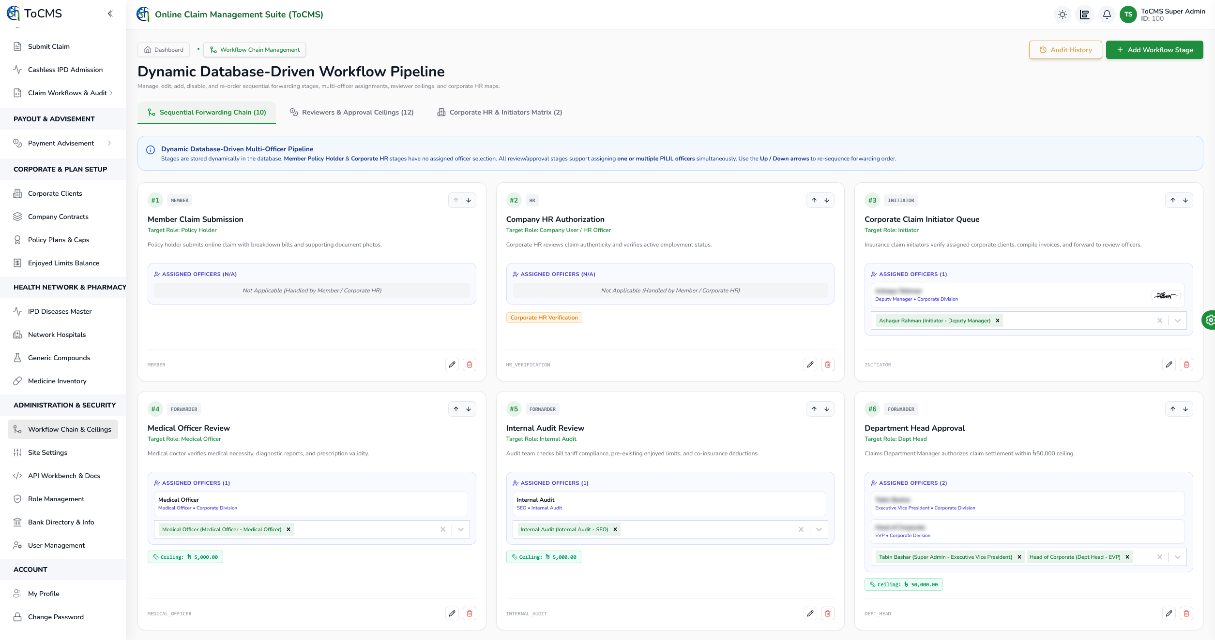Edit the HR_VERIFICATION stage
Viewport: 1215px width, 640px height.
[x=810, y=364]
